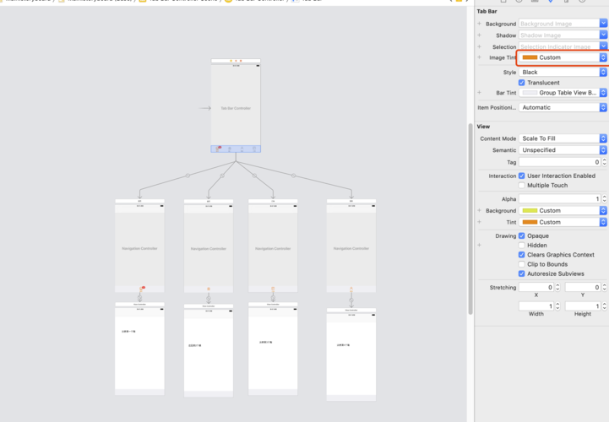Screen dimensions: 609x422
Task: Select the second Navigation Controller scene
Action: tap(209, 249)
